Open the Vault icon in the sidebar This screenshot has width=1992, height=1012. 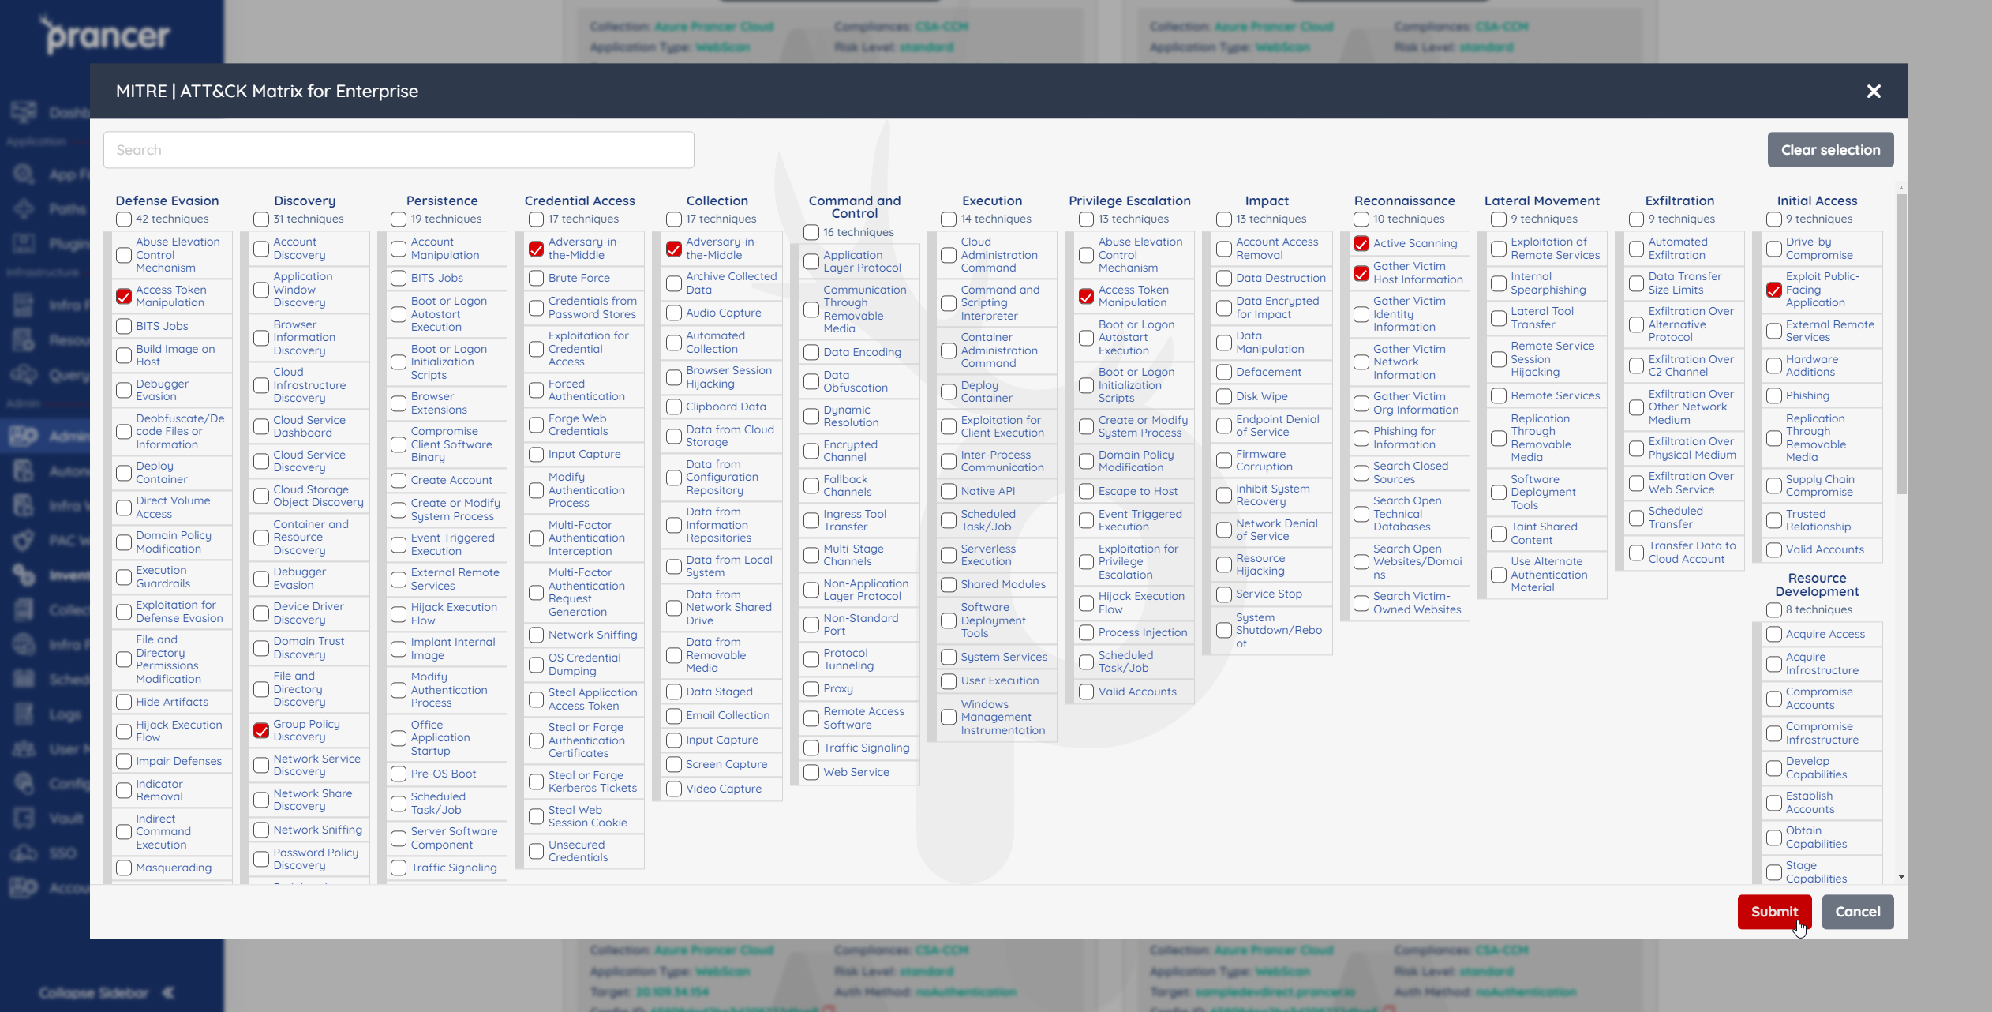point(24,819)
